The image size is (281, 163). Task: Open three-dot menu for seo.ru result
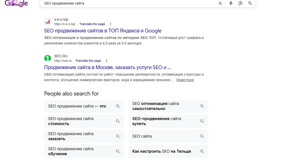click(106, 61)
